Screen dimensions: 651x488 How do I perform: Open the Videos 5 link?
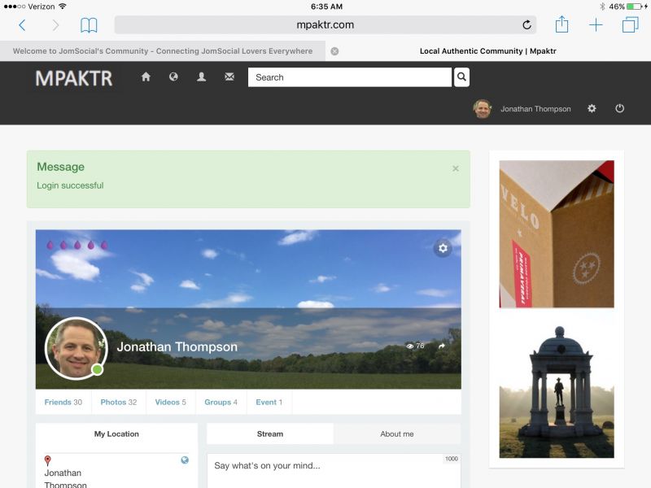tap(170, 402)
